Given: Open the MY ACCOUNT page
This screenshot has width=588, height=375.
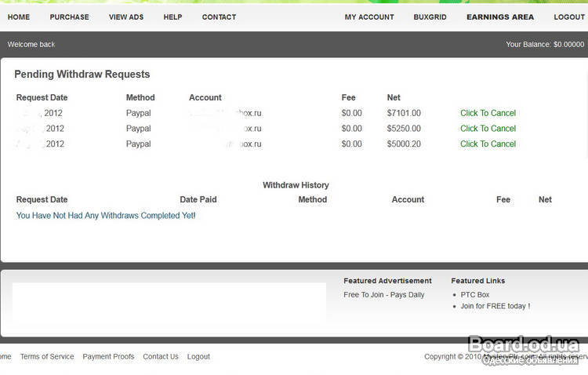Looking at the screenshot, I should pos(369,17).
